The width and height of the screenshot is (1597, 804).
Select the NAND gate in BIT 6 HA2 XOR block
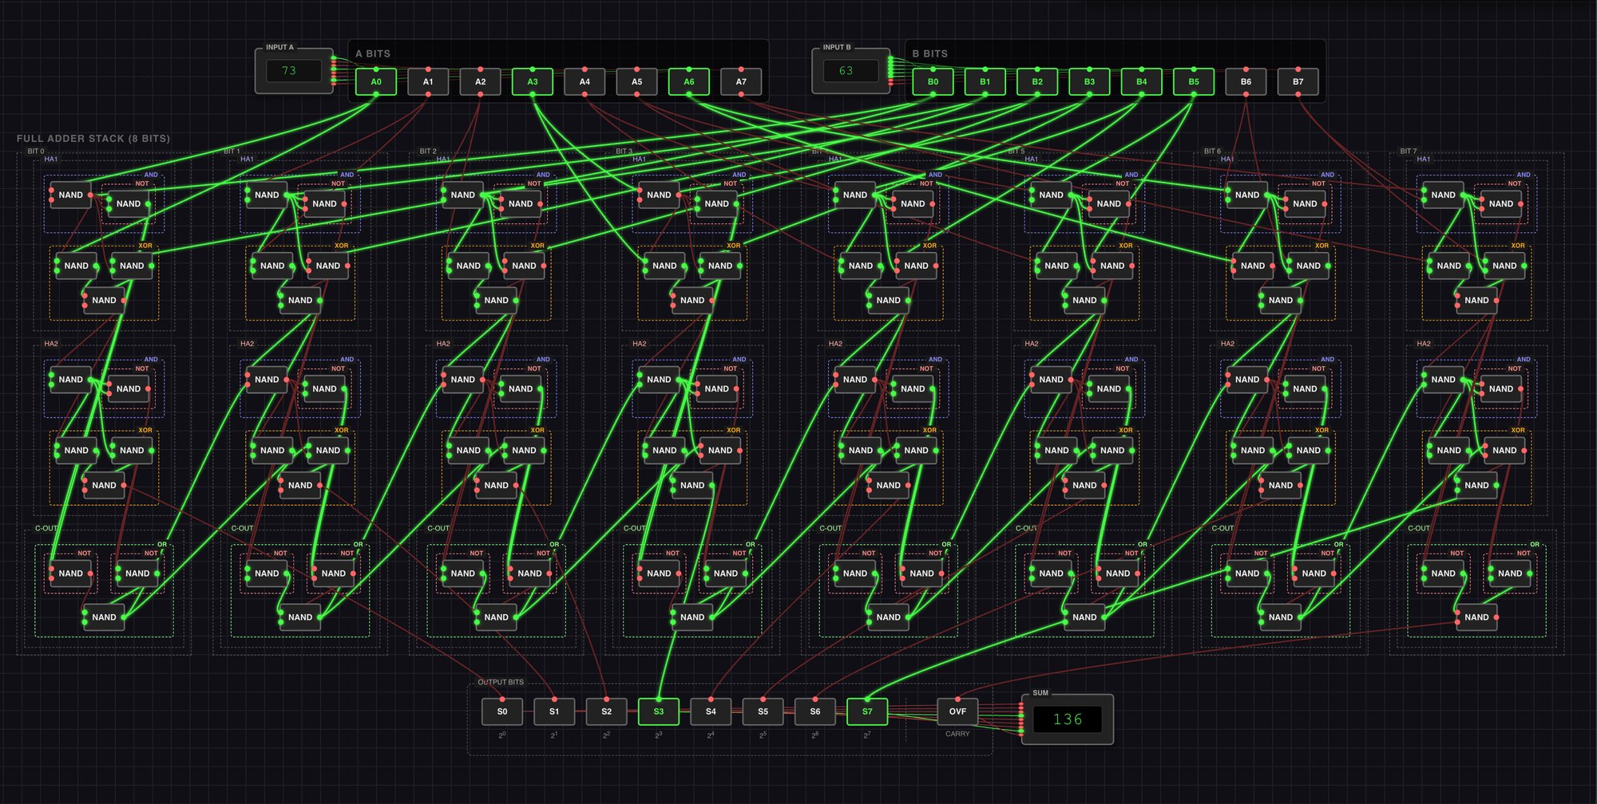coord(1252,450)
